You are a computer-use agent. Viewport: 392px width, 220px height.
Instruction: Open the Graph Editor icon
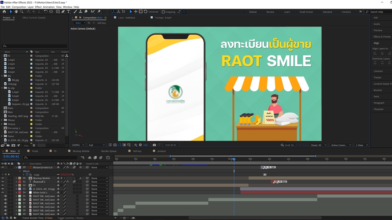pyautogui.click(x=108, y=158)
